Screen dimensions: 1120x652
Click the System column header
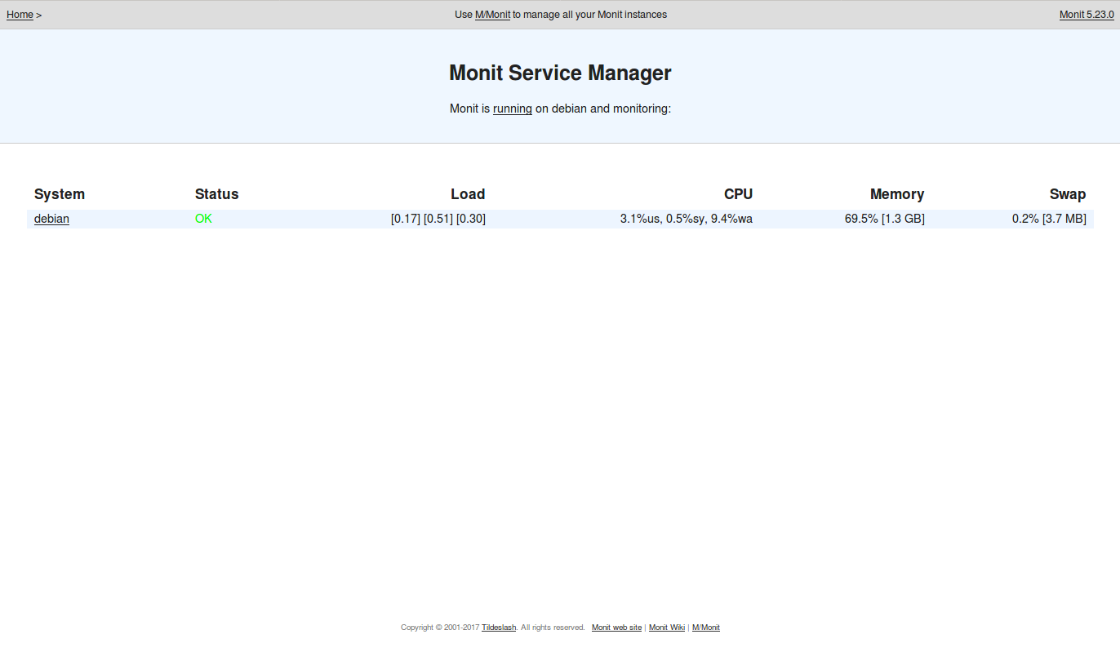tap(60, 194)
